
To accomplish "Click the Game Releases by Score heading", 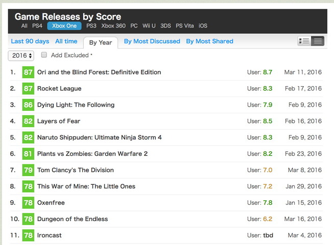I will tap(68, 17).
